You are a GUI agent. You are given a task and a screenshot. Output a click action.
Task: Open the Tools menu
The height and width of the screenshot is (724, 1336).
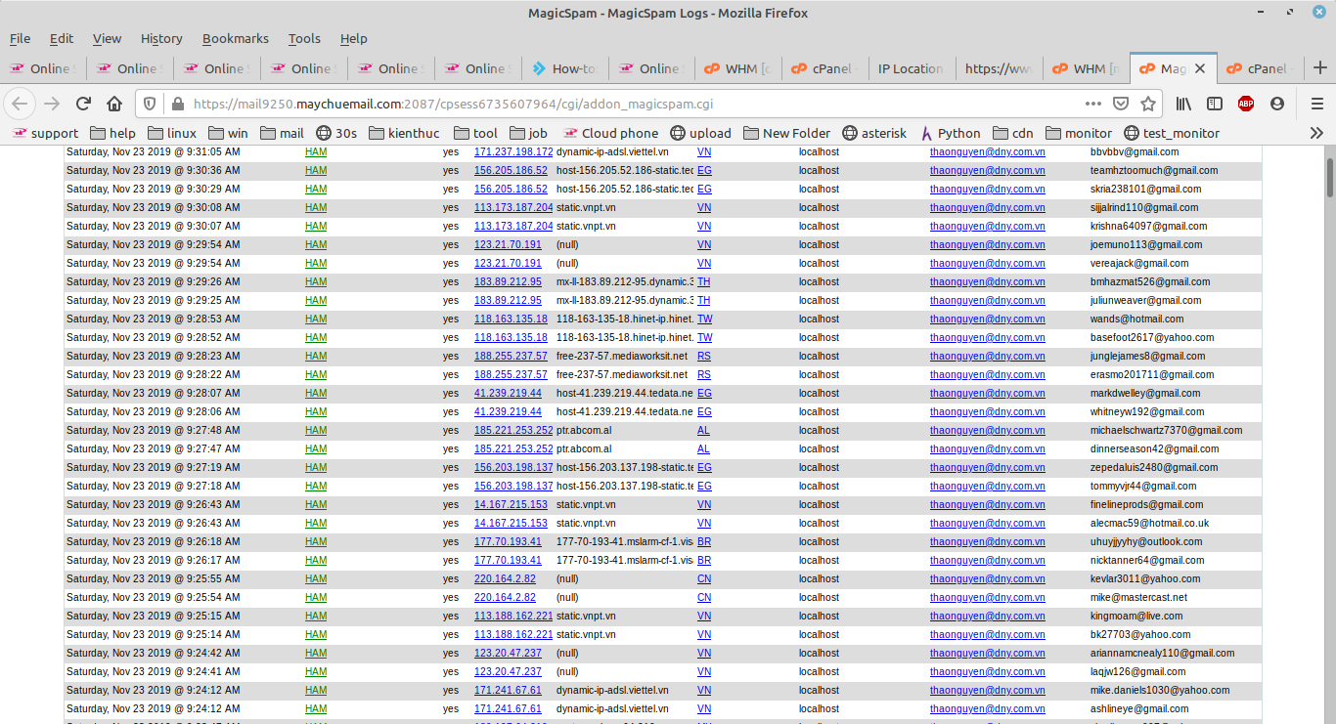pyautogui.click(x=304, y=38)
